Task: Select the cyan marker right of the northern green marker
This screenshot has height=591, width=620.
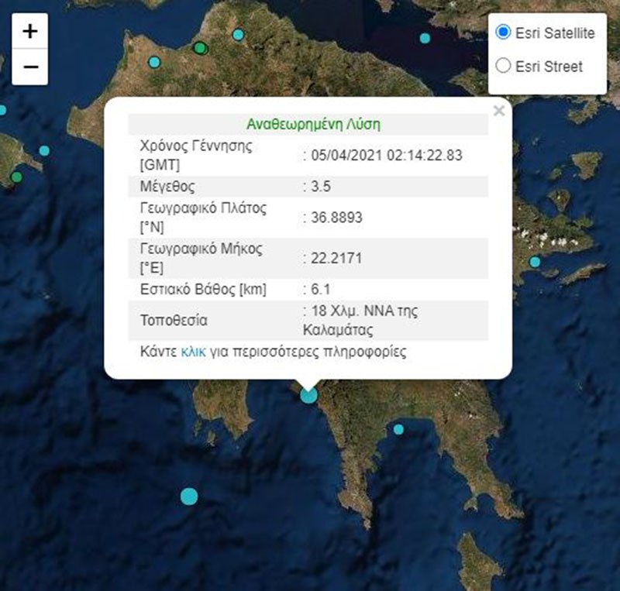Action: point(238,34)
